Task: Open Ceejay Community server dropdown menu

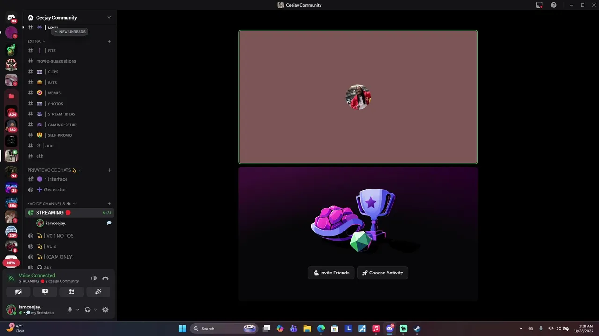Action: [109, 18]
